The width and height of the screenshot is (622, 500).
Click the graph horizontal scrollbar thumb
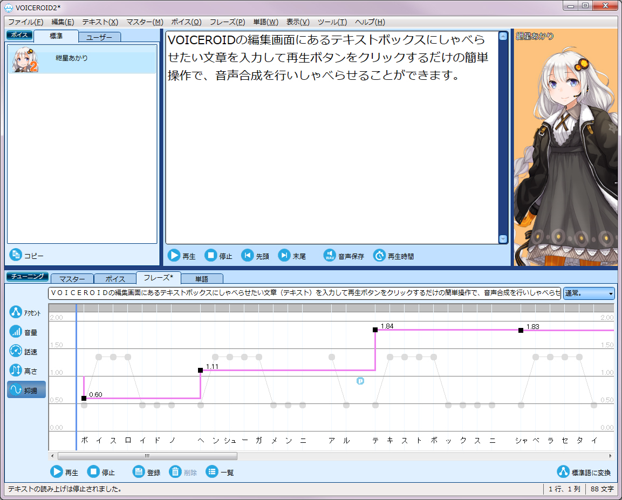point(148,456)
